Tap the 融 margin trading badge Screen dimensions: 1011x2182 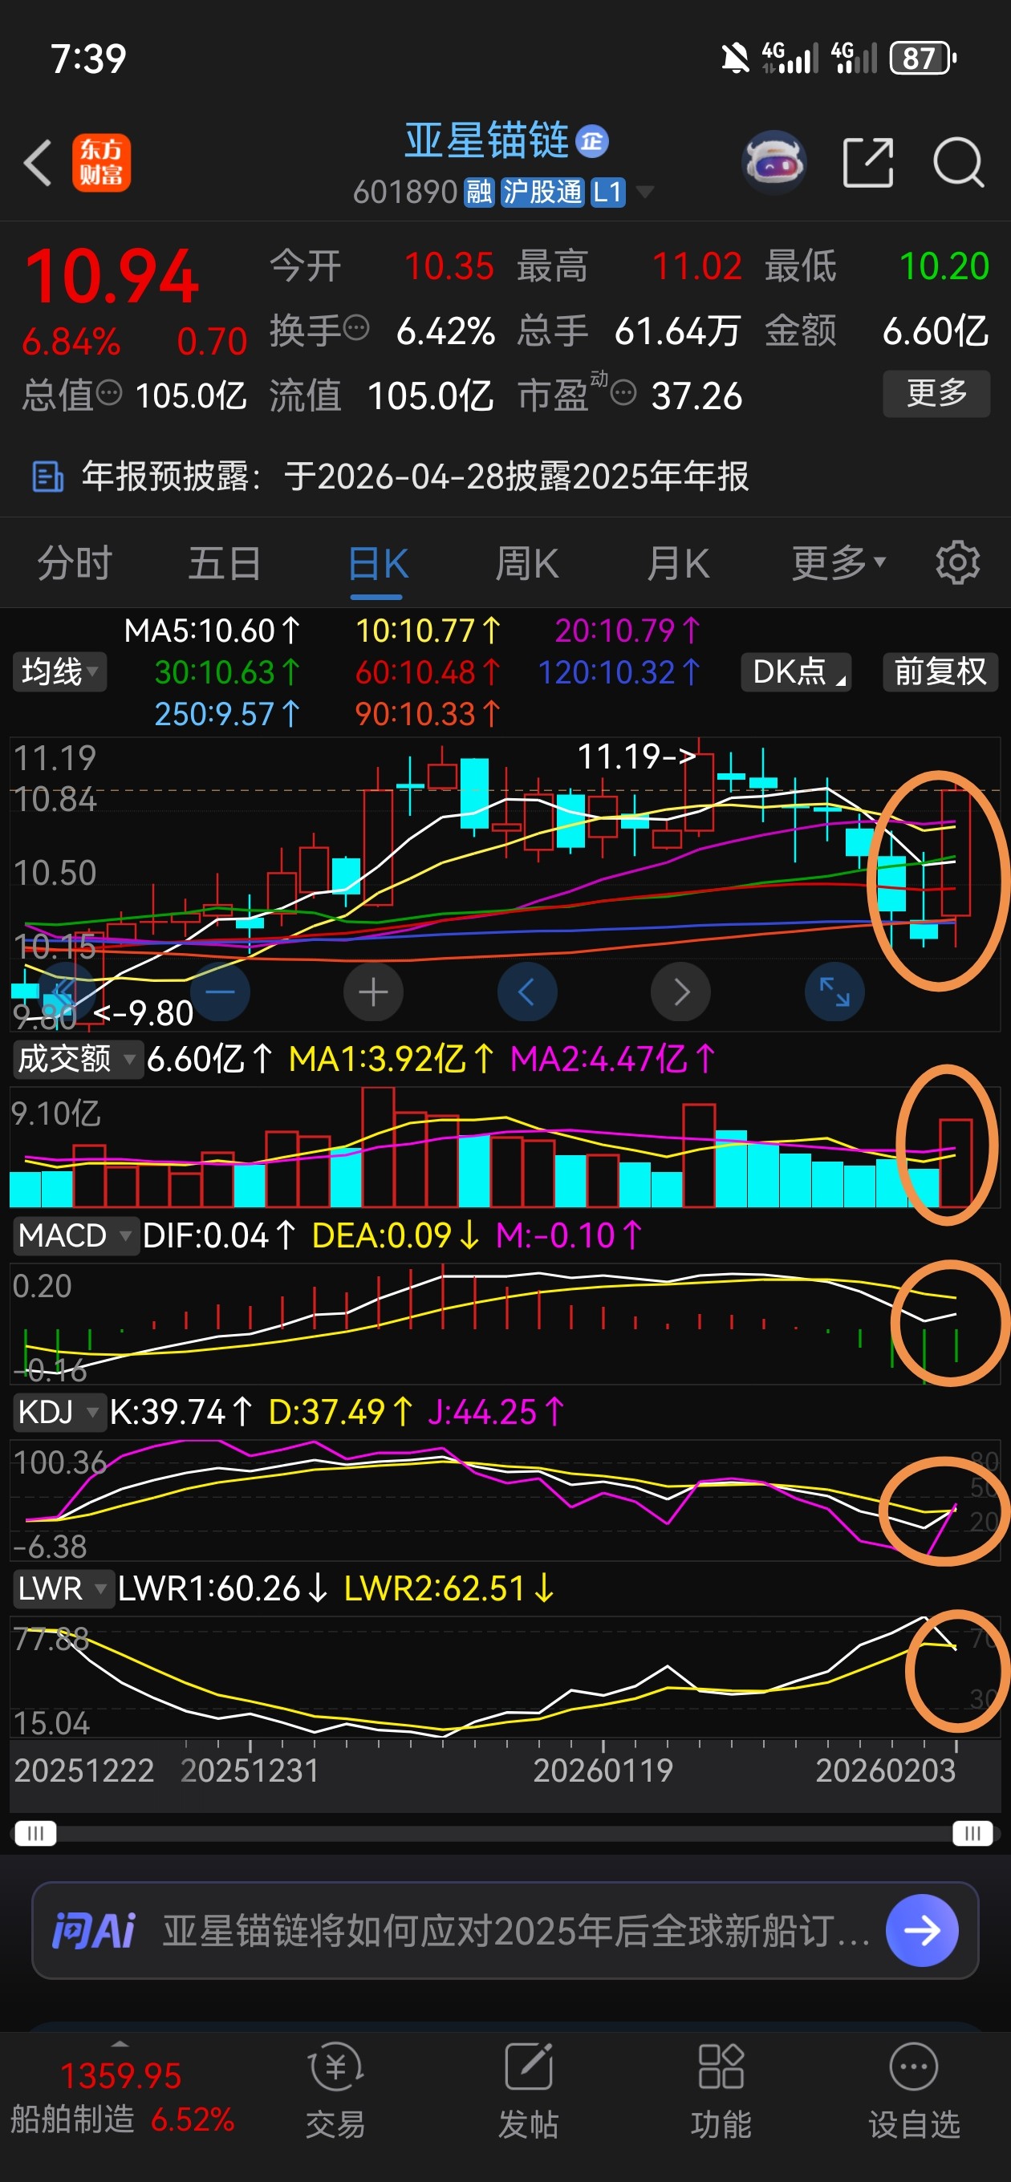(479, 193)
